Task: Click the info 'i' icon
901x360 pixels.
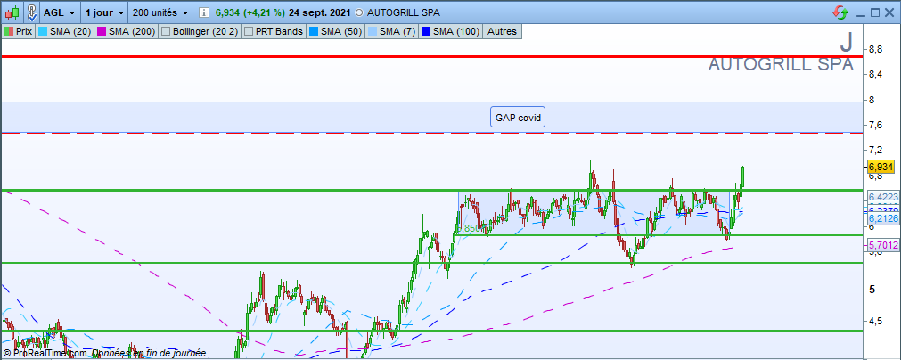Action: tap(204, 12)
